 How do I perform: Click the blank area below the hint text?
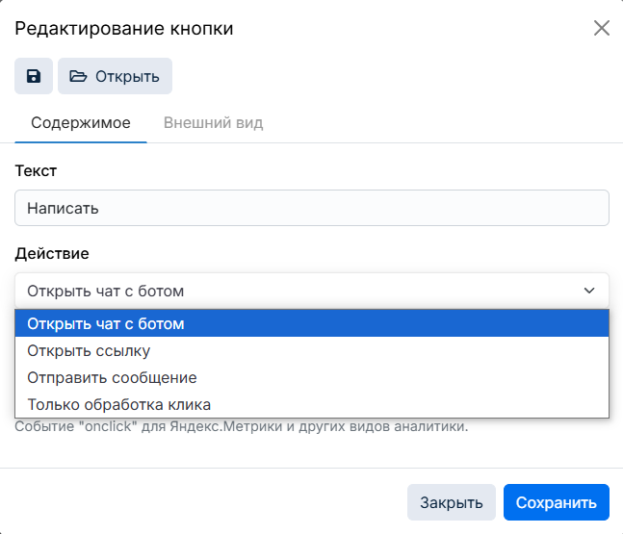pos(312,451)
